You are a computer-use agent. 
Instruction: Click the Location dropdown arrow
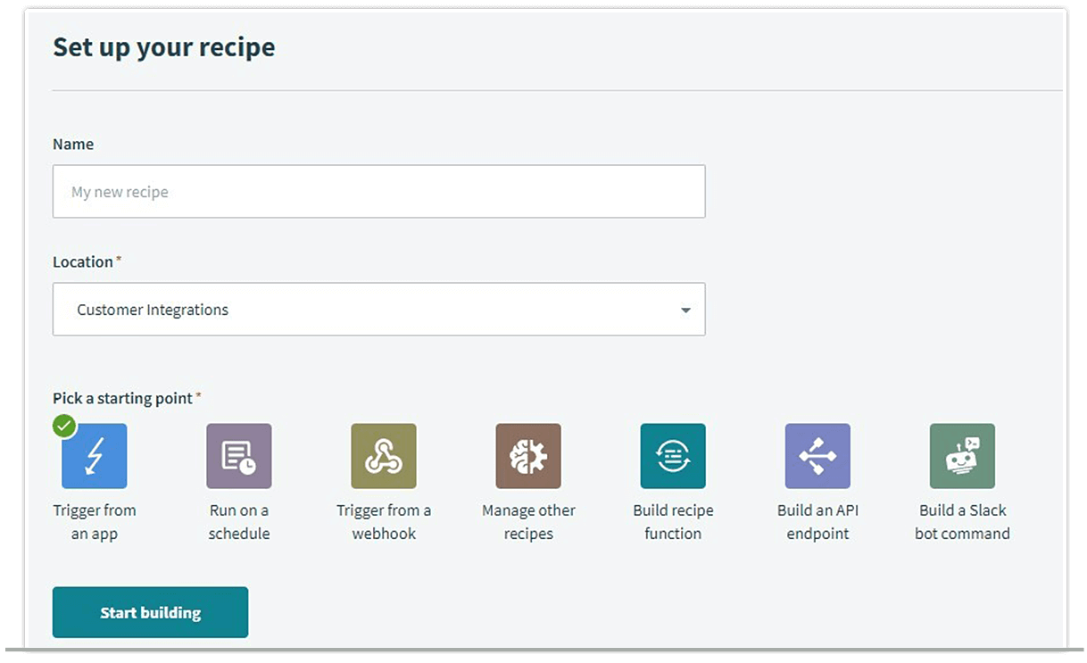pos(685,310)
